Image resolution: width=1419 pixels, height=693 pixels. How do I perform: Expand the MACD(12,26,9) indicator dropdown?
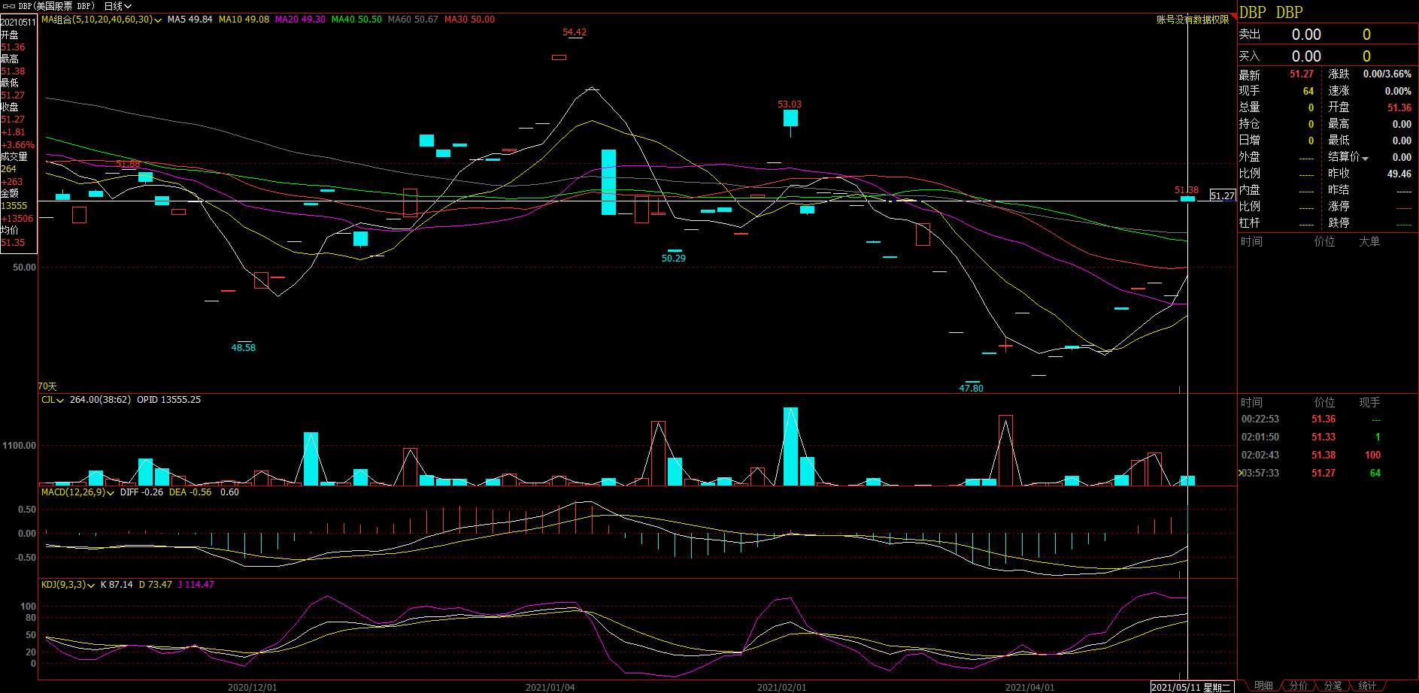pyautogui.click(x=77, y=492)
